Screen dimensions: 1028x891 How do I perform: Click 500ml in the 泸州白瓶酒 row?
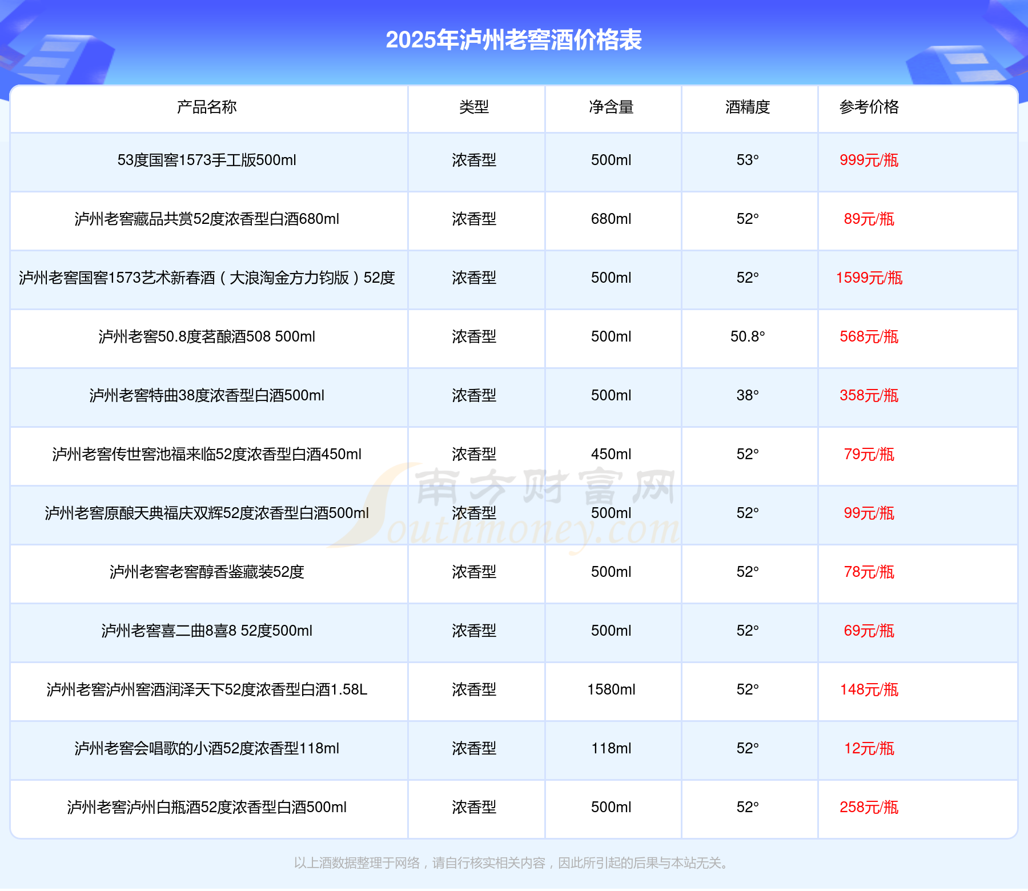click(611, 807)
